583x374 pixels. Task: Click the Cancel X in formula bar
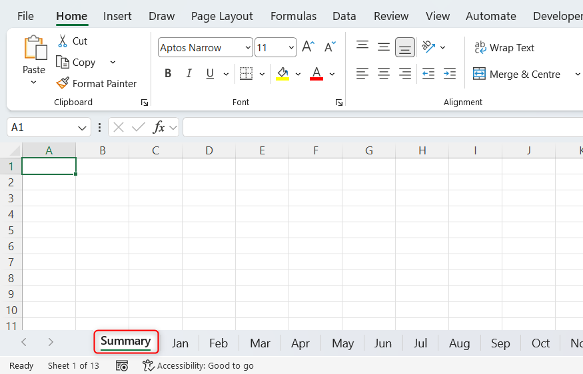click(119, 127)
